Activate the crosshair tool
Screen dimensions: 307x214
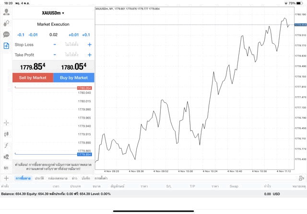click(6, 123)
